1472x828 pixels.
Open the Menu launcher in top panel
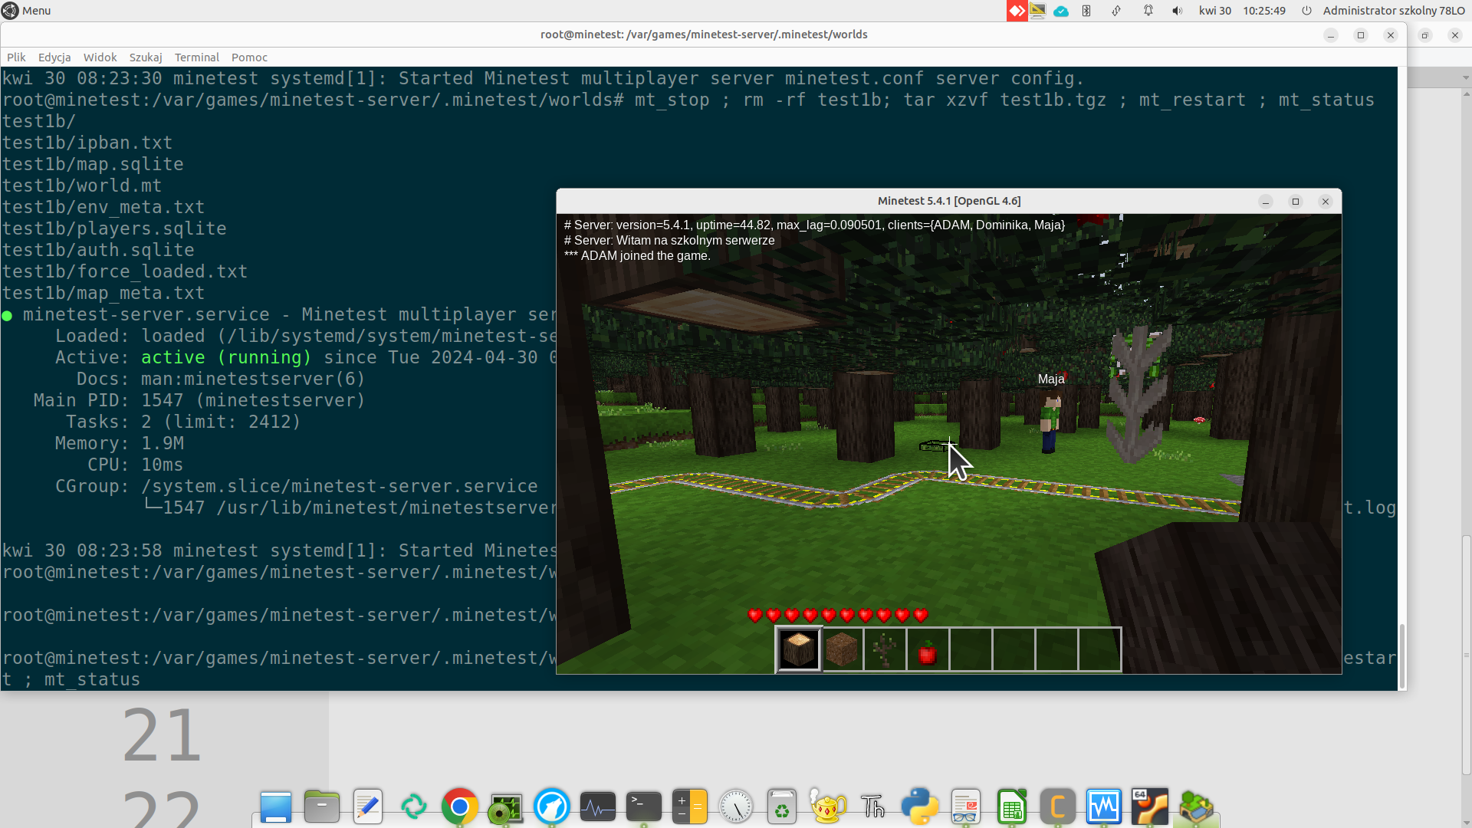[26, 11]
